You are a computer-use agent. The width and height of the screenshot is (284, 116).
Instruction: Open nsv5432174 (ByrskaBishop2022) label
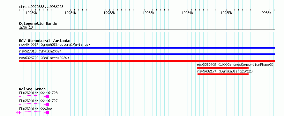click(x=225, y=71)
